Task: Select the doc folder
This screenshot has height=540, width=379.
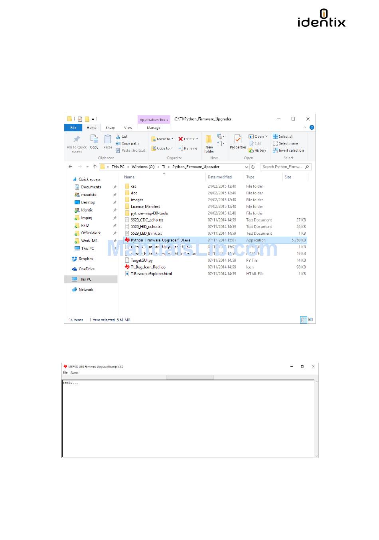Action: 131,193
